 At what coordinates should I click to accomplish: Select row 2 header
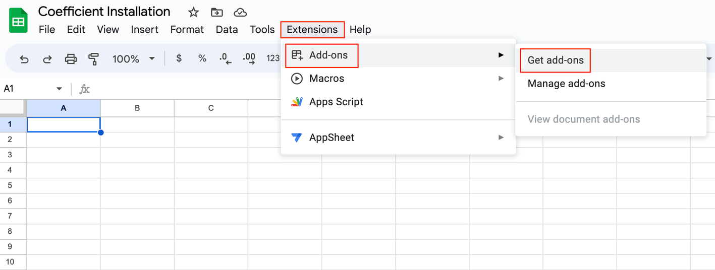(13, 140)
